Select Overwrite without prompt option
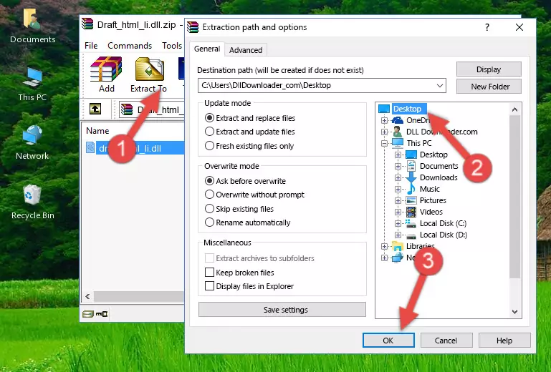 [209, 195]
